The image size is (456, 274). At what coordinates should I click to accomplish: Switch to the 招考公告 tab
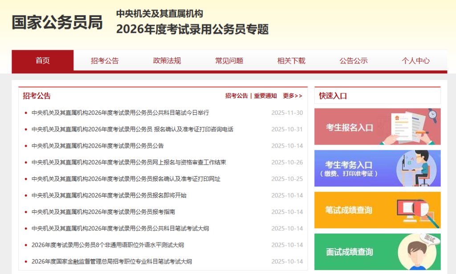[105, 61]
